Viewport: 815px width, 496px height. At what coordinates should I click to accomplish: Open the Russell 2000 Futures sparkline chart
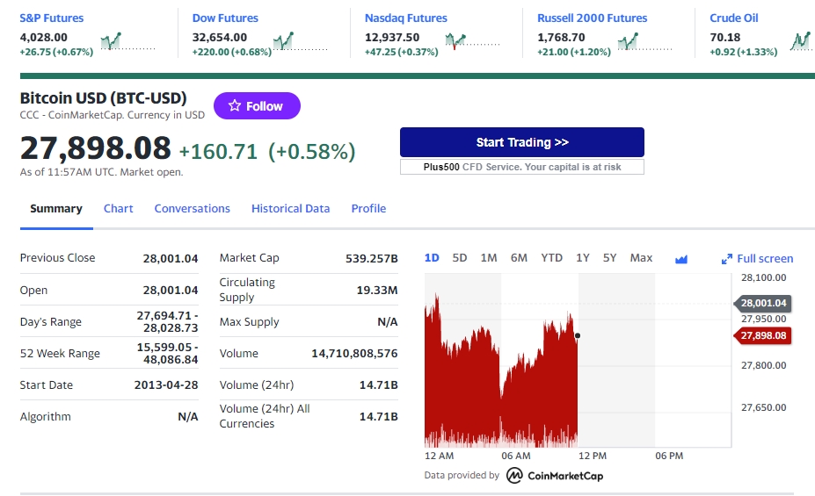645,41
